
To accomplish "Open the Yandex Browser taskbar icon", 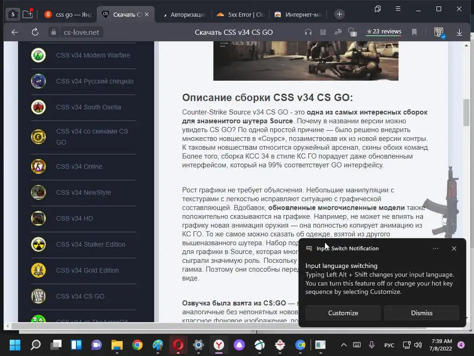I will coord(219,345).
